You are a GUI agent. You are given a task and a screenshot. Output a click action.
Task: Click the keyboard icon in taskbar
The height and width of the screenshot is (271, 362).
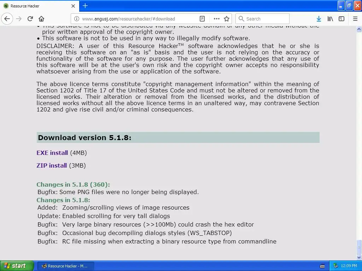[x=322, y=266]
